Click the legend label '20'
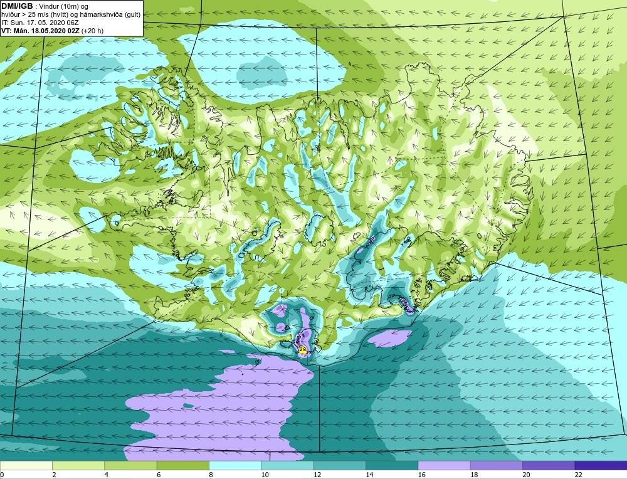Image resolution: width=627 pixels, height=479 pixels. (x=526, y=475)
